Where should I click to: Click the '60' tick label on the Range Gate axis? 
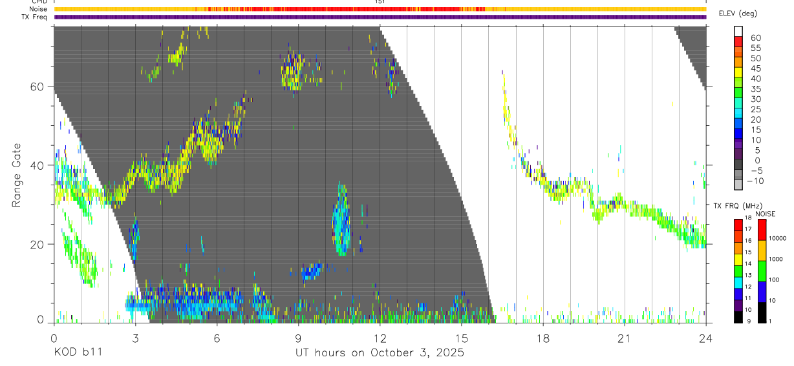coord(38,86)
